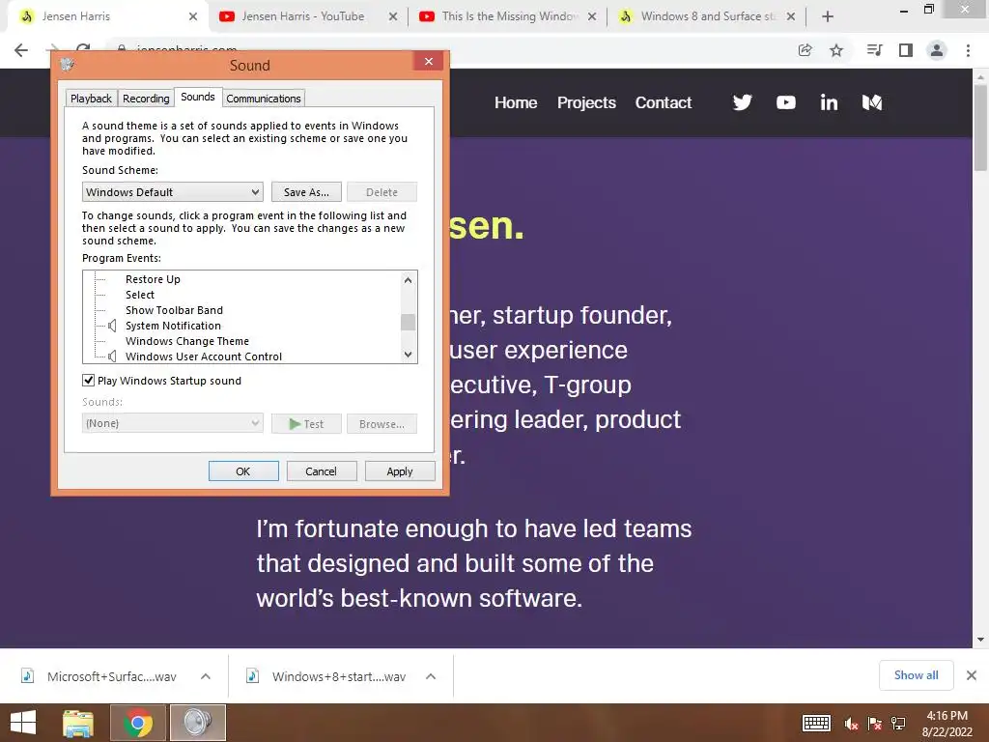Screen dimensions: 989x742
Task: Open Projects on website nav
Action: tap(586, 102)
